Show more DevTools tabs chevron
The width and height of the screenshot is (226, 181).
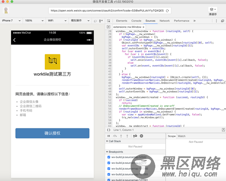pyautogui.click(x=194, y=21)
